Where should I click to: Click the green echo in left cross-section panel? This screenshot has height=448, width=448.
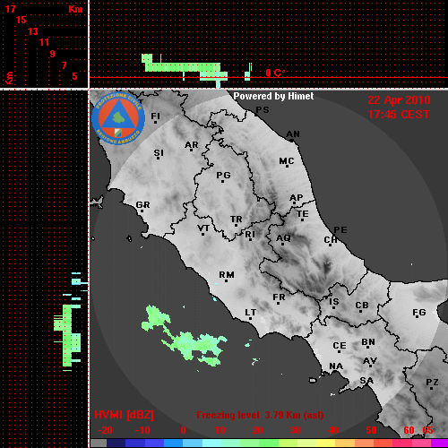[x=67, y=334]
